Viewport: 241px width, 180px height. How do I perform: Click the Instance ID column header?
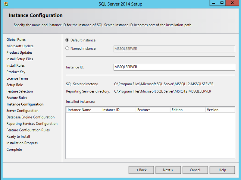118,110
